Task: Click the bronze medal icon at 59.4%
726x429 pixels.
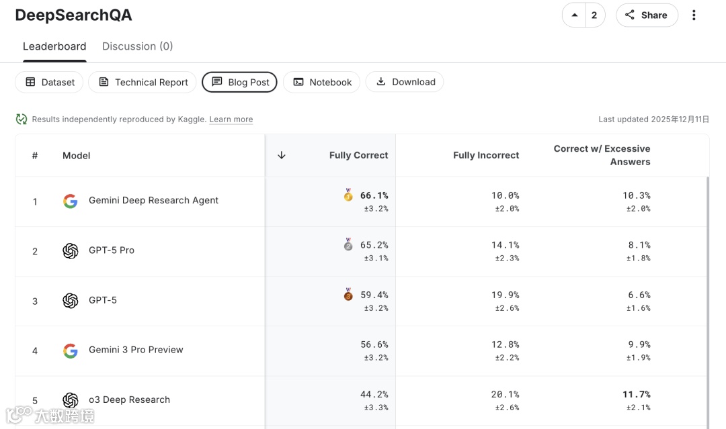Action: click(348, 295)
